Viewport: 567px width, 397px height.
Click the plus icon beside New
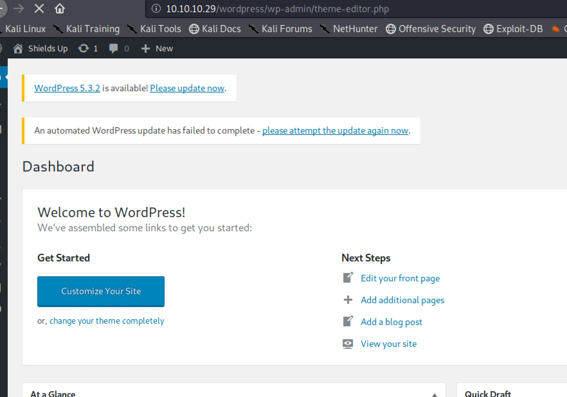click(146, 49)
